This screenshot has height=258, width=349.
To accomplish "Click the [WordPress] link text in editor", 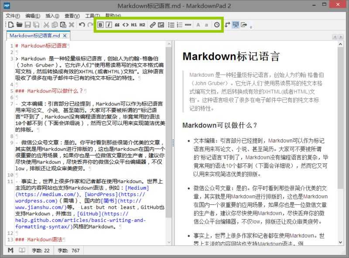I will tap(101, 194).
